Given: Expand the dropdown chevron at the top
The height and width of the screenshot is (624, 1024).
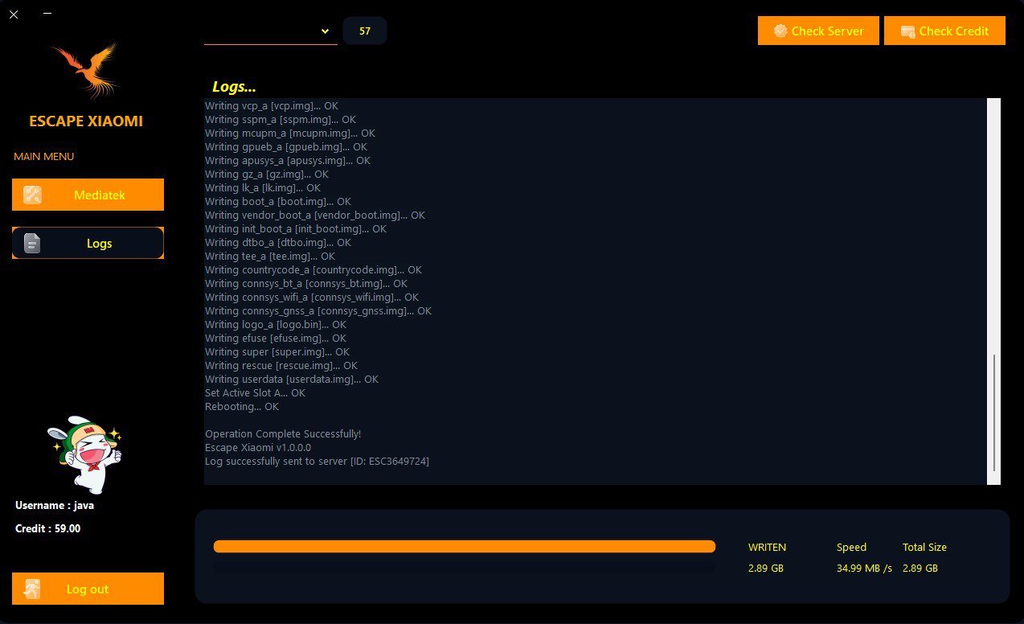Looking at the screenshot, I should point(325,31).
